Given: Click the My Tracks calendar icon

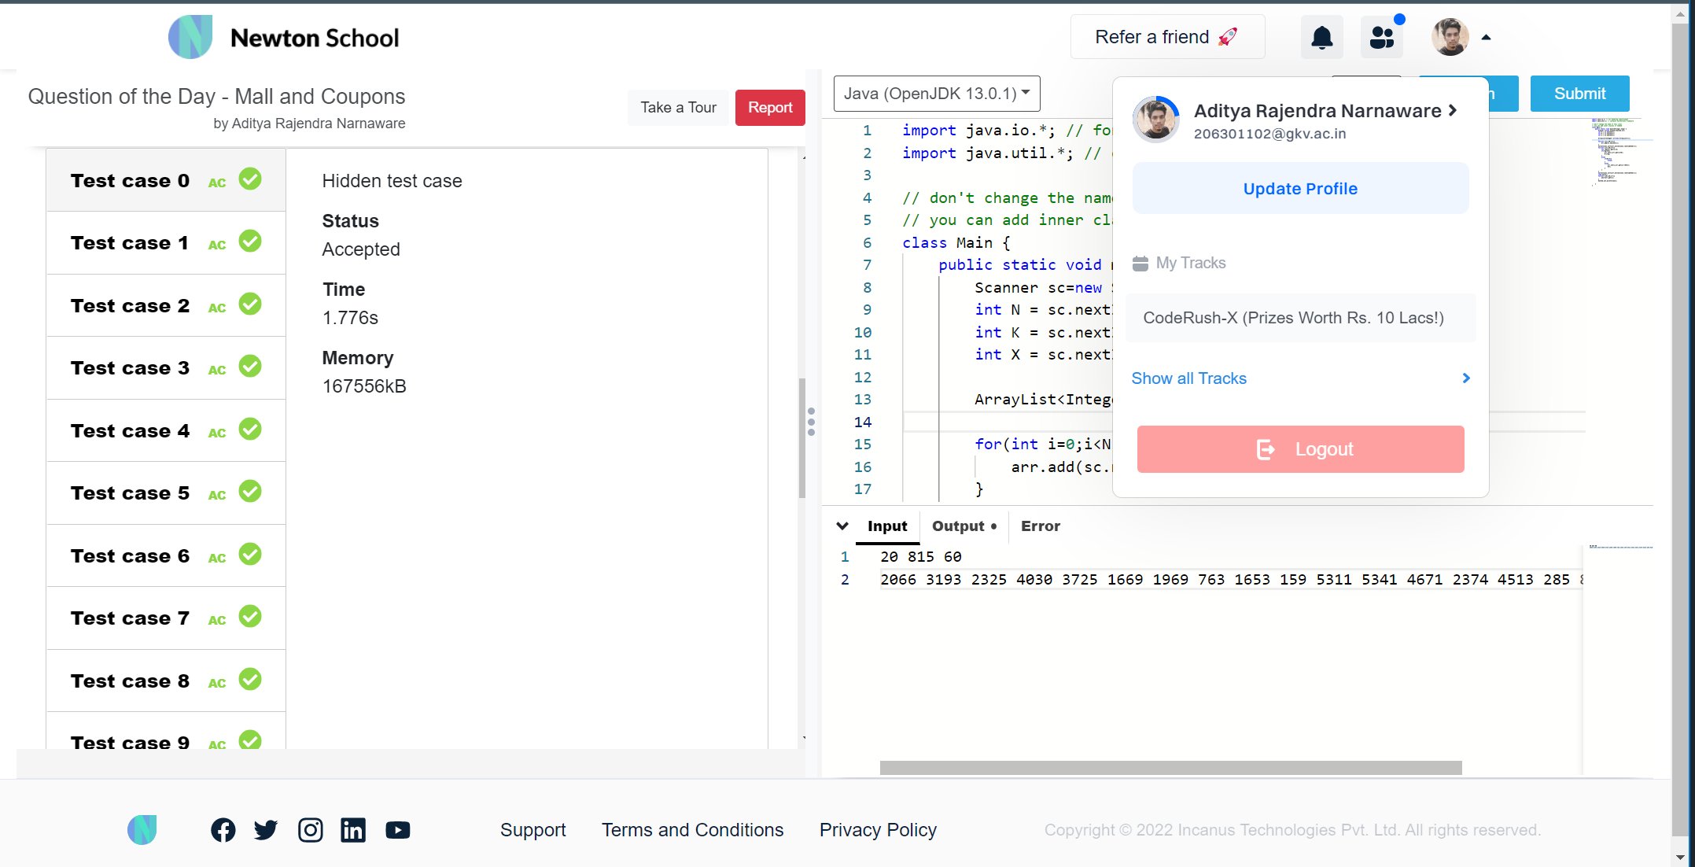Looking at the screenshot, I should [x=1140, y=263].
